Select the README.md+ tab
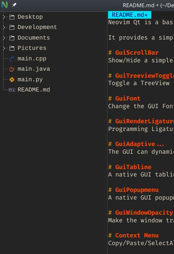 [130, 15]
